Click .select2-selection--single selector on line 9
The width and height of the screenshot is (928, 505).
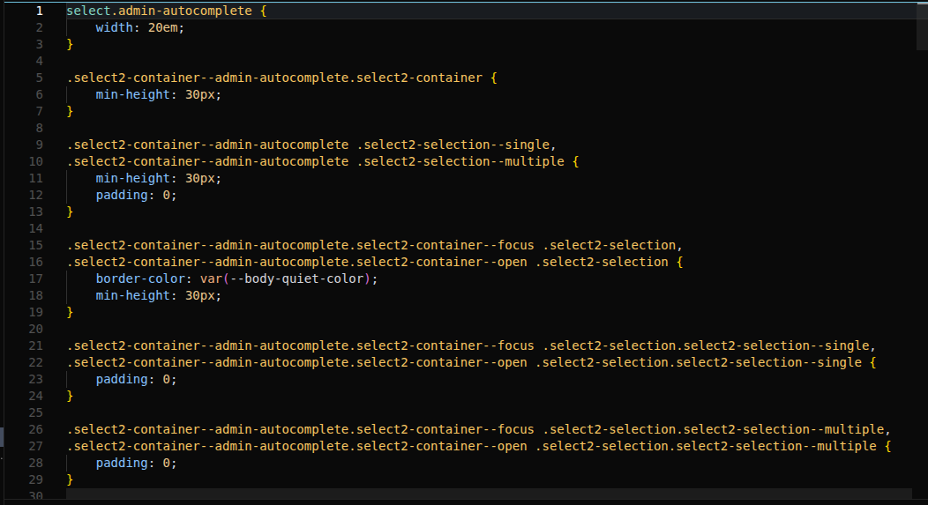[456, 145]
